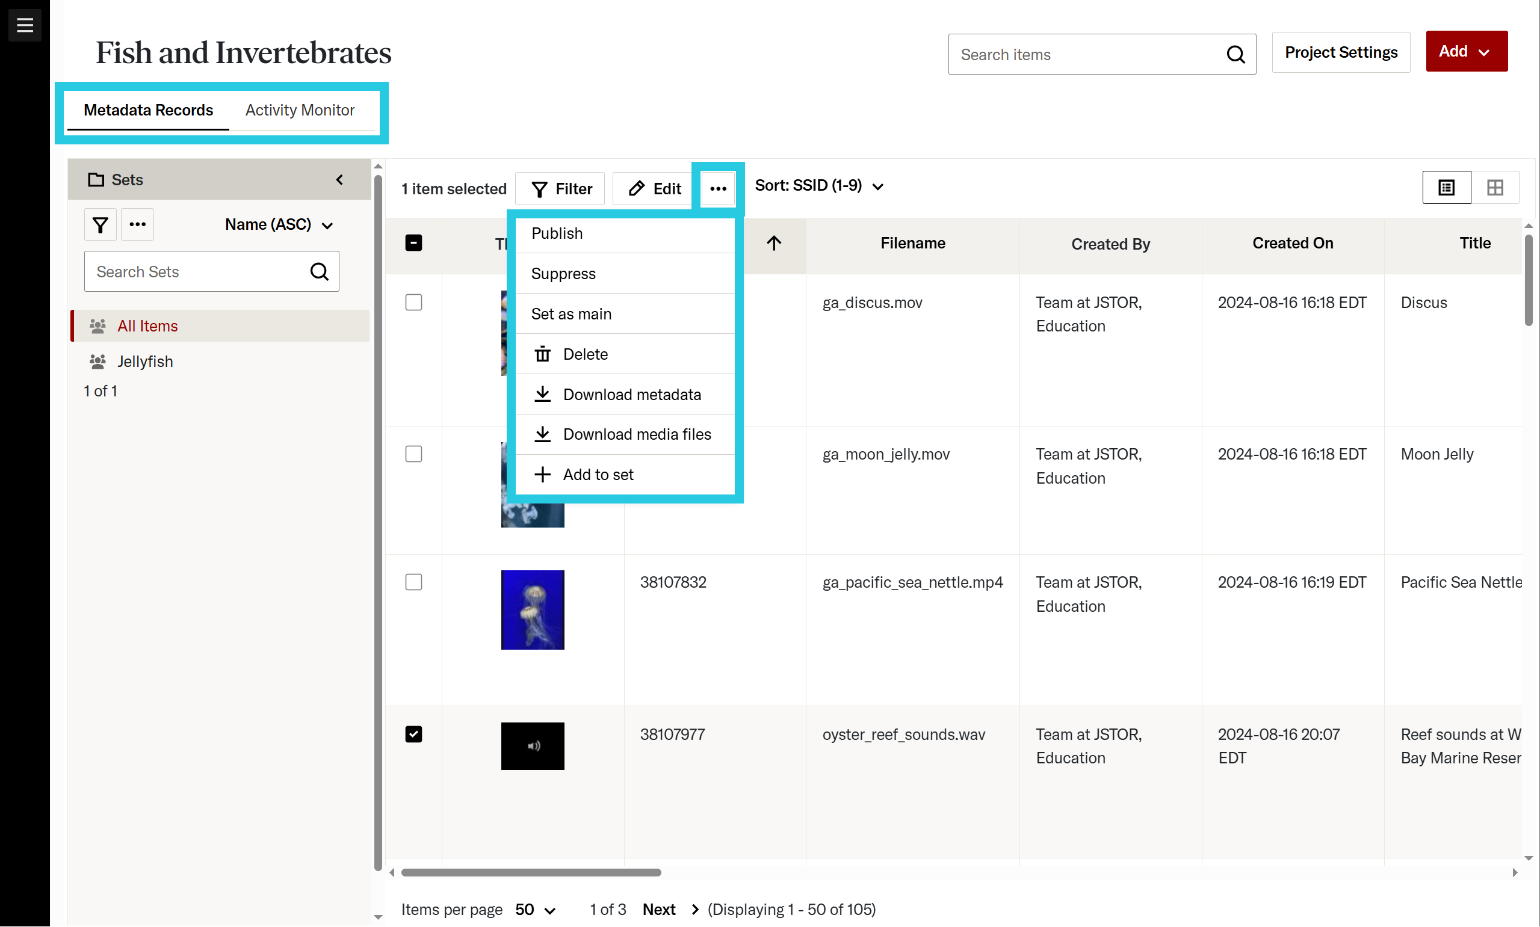Screen dimensions: 1540x927
Task: Check the ga_moon_jelly.mov row checkbox
Action: pyautogui.click(x=413, y=454)
